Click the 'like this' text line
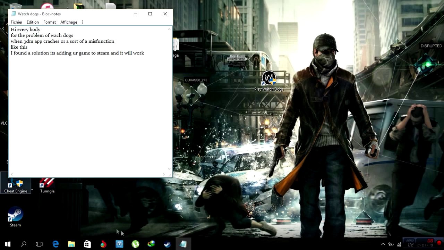 click(x=19, y=47)
